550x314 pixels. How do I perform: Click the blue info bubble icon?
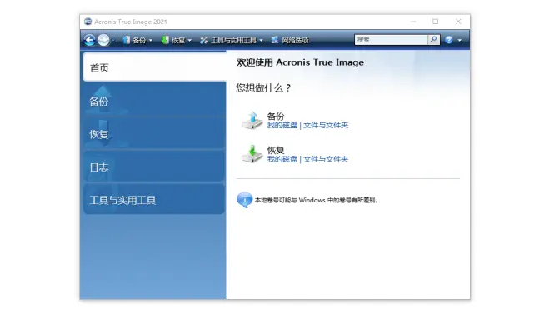point(244,200)
